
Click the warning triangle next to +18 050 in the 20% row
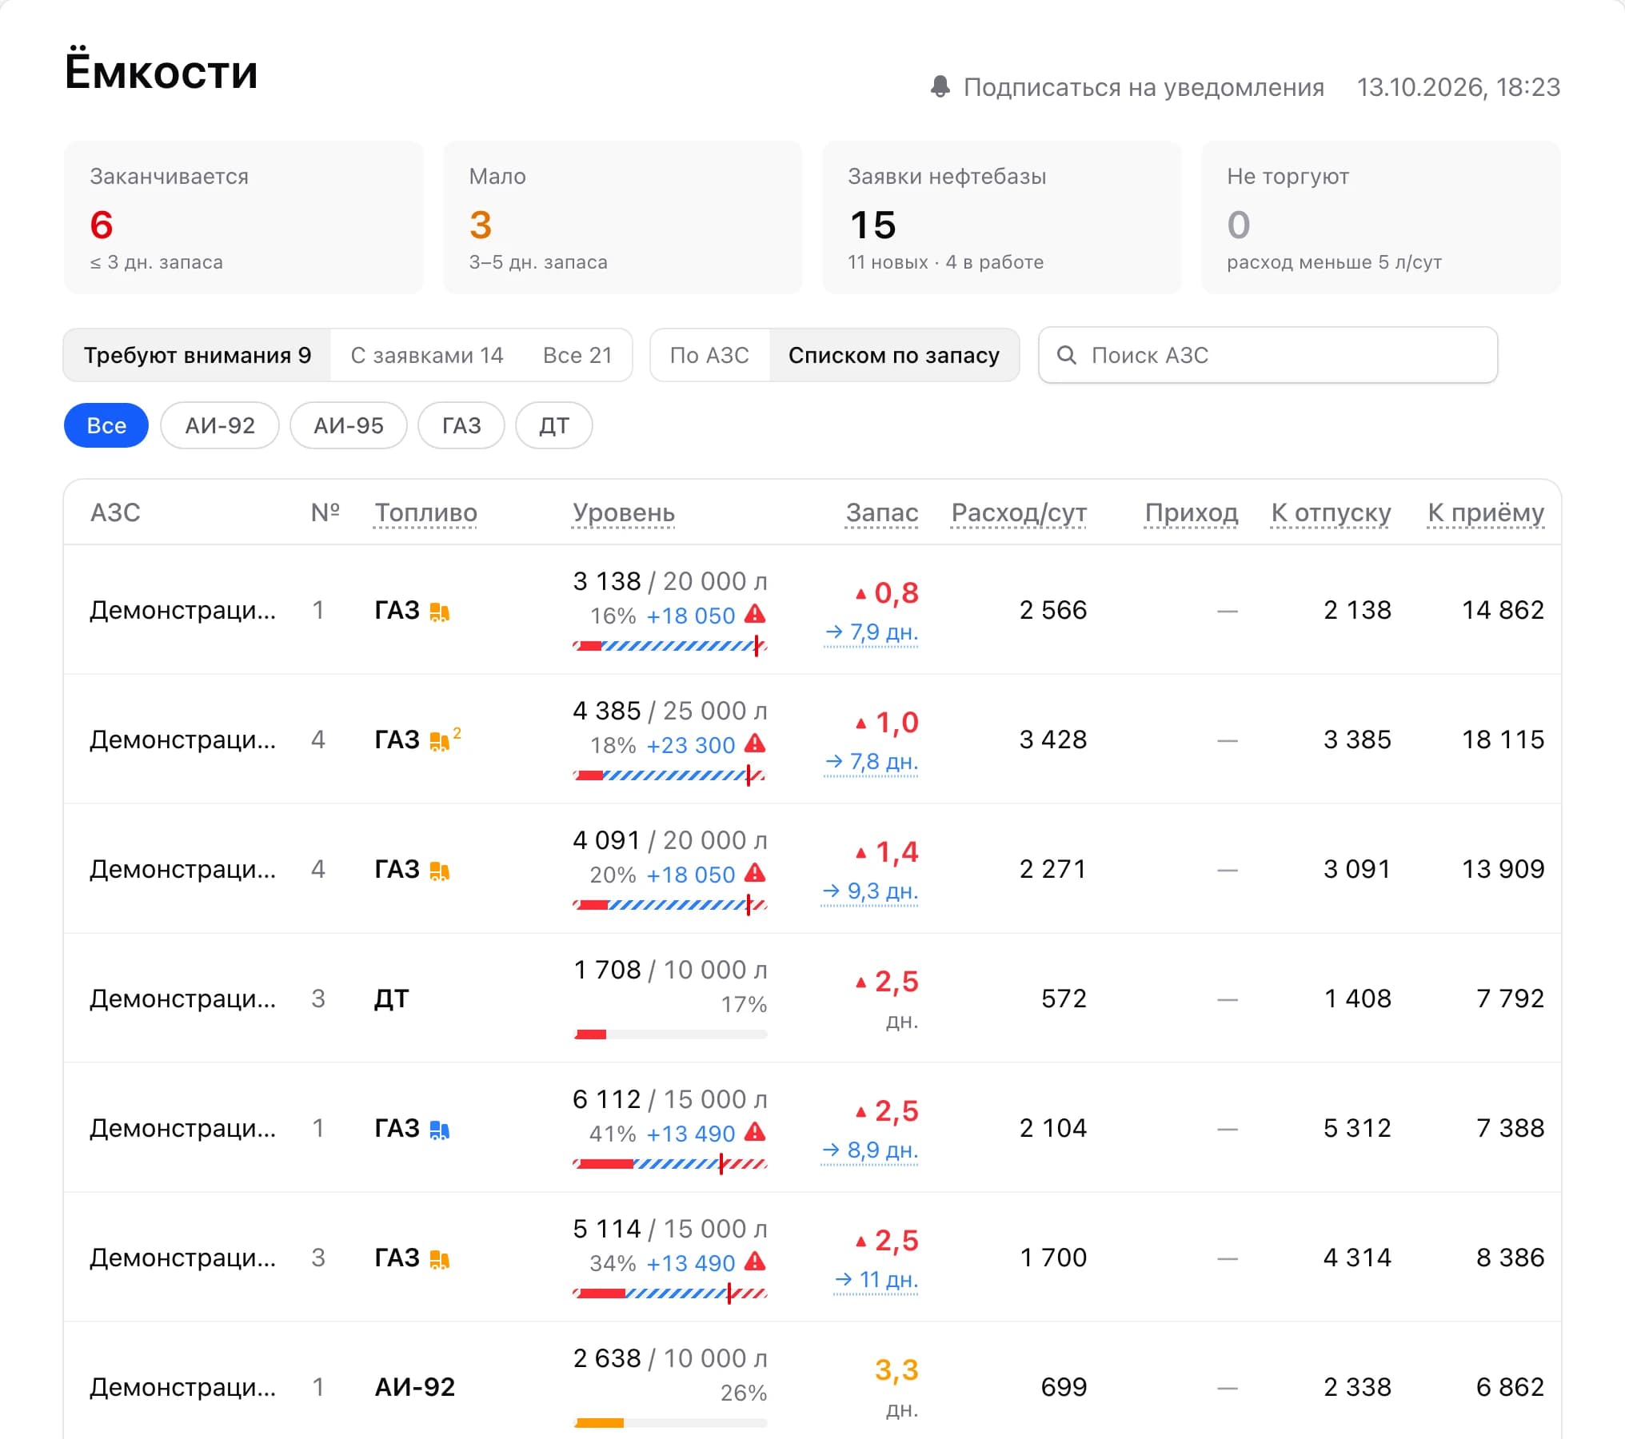pyautogui.click(x=755, y=873)
